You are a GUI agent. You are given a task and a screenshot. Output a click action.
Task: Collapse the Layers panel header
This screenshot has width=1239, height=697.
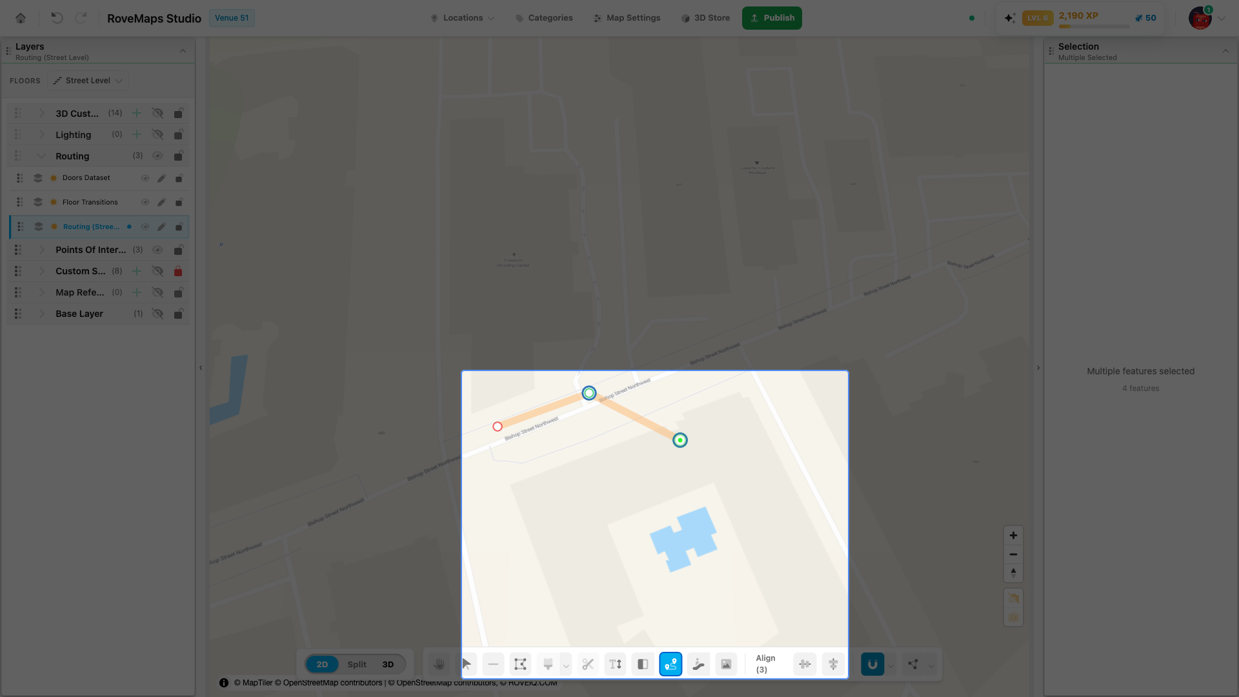pyautogui.click(x=183, y=51)
